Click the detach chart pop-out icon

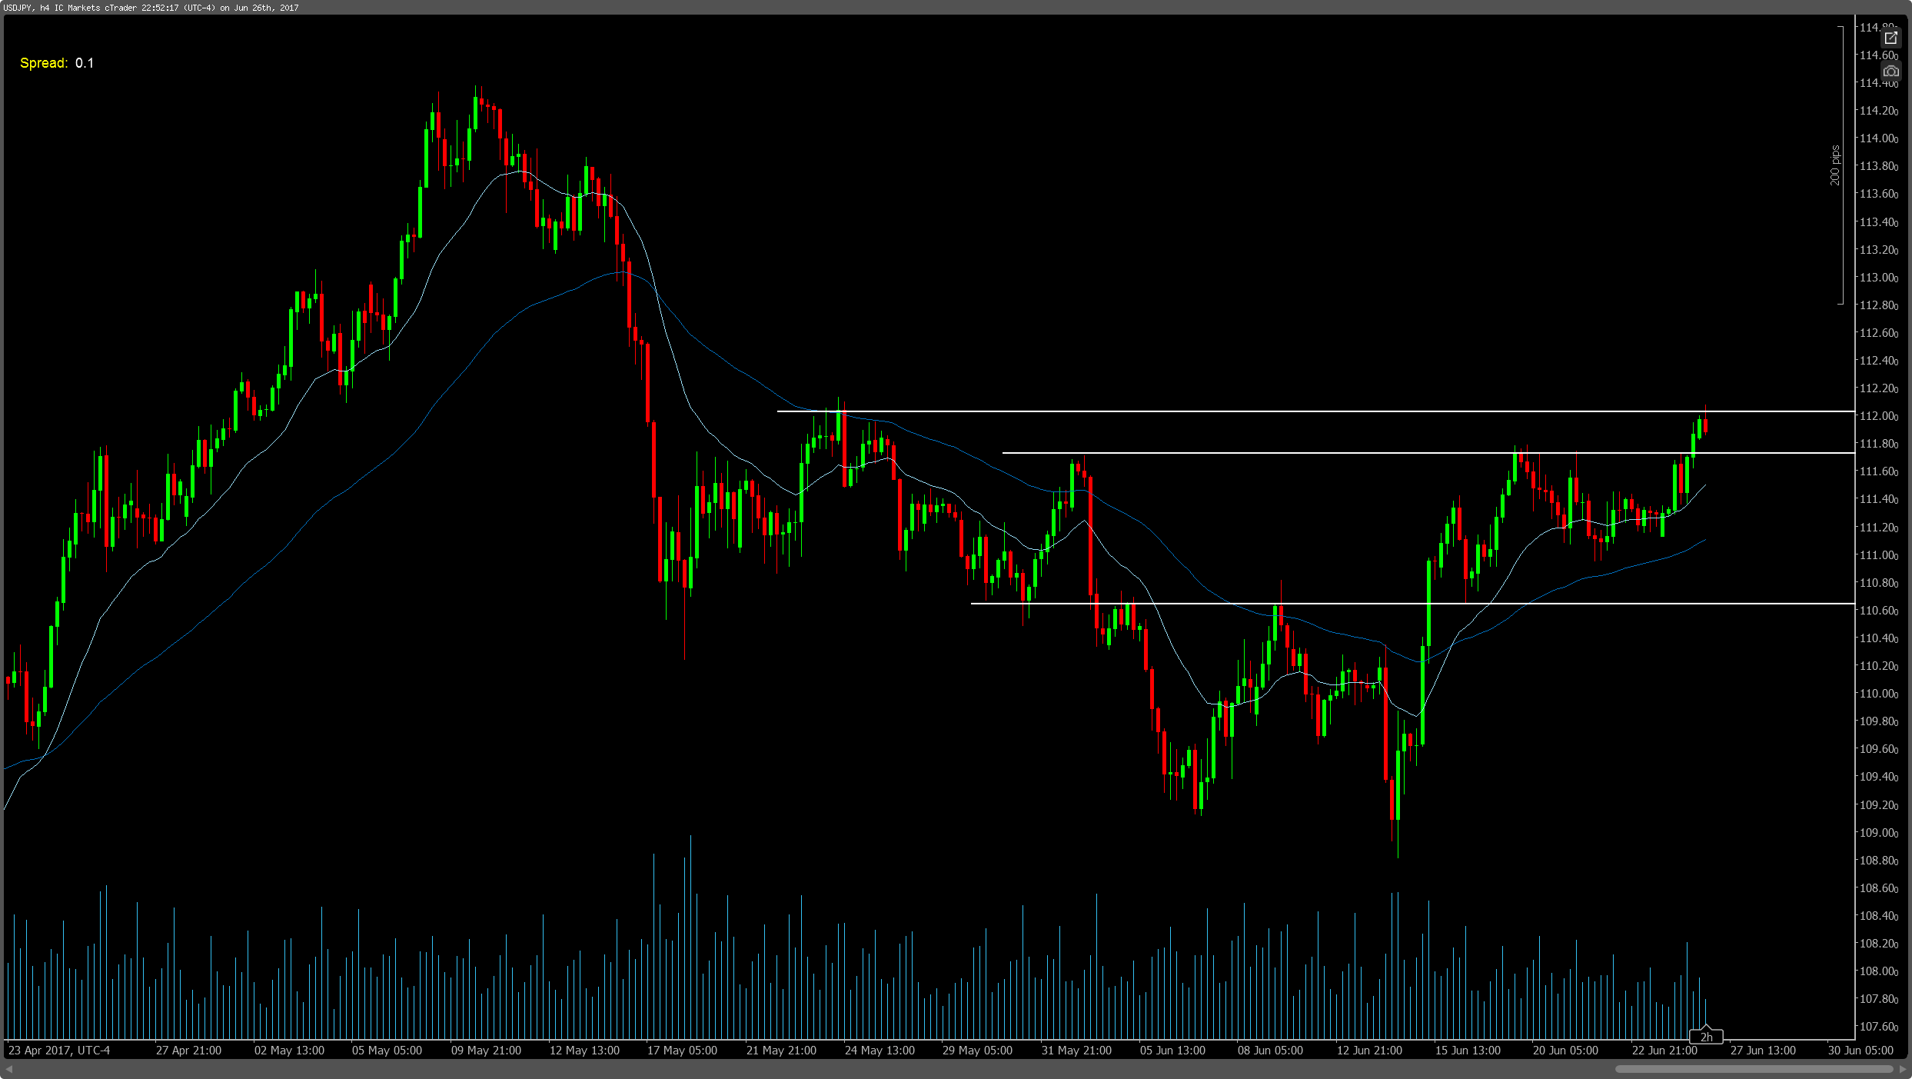[x=1890, y=38]
